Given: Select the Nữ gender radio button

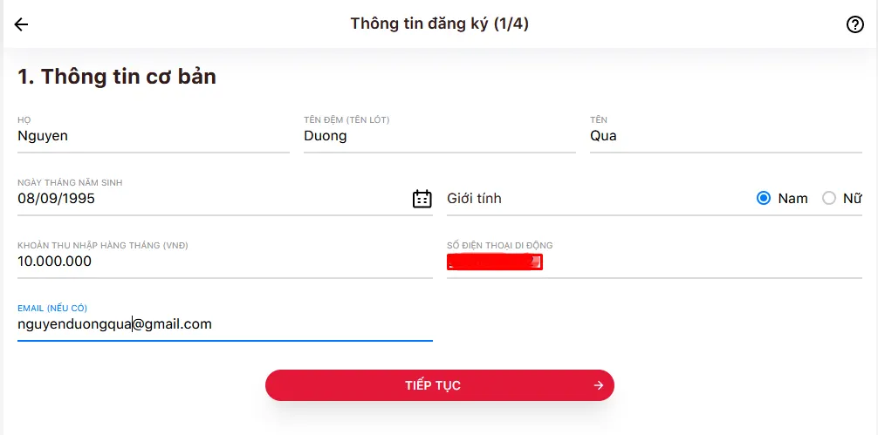Looking at the screenshot, I should (x=829, y=199).
